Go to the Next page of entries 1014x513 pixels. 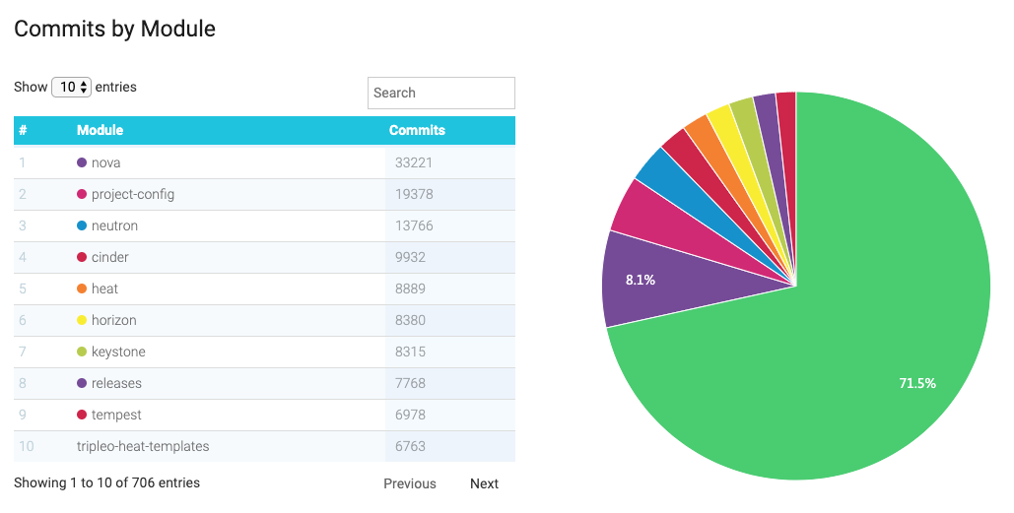point(484,483)
